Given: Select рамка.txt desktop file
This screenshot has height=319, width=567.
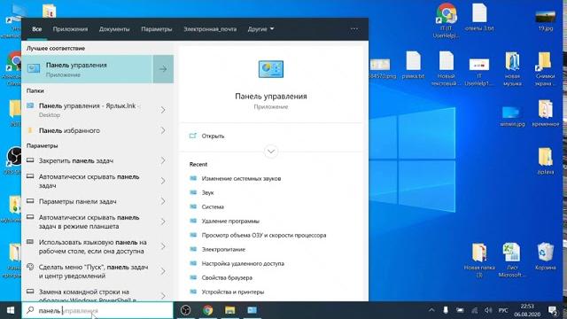Looking at the screenshot, I should (414, 65).
